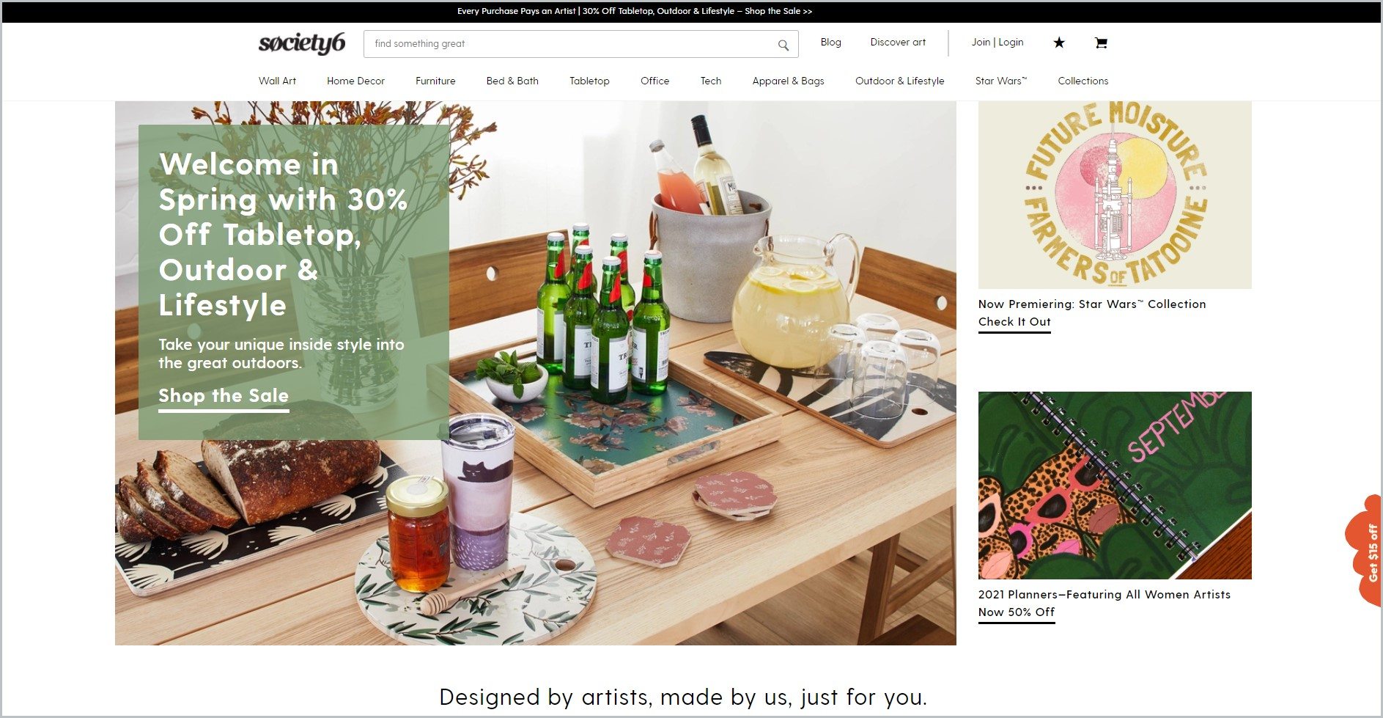Open the shopping cart icon
1383x718 pixels.
pyautogui.click(x=1101, y=43)
